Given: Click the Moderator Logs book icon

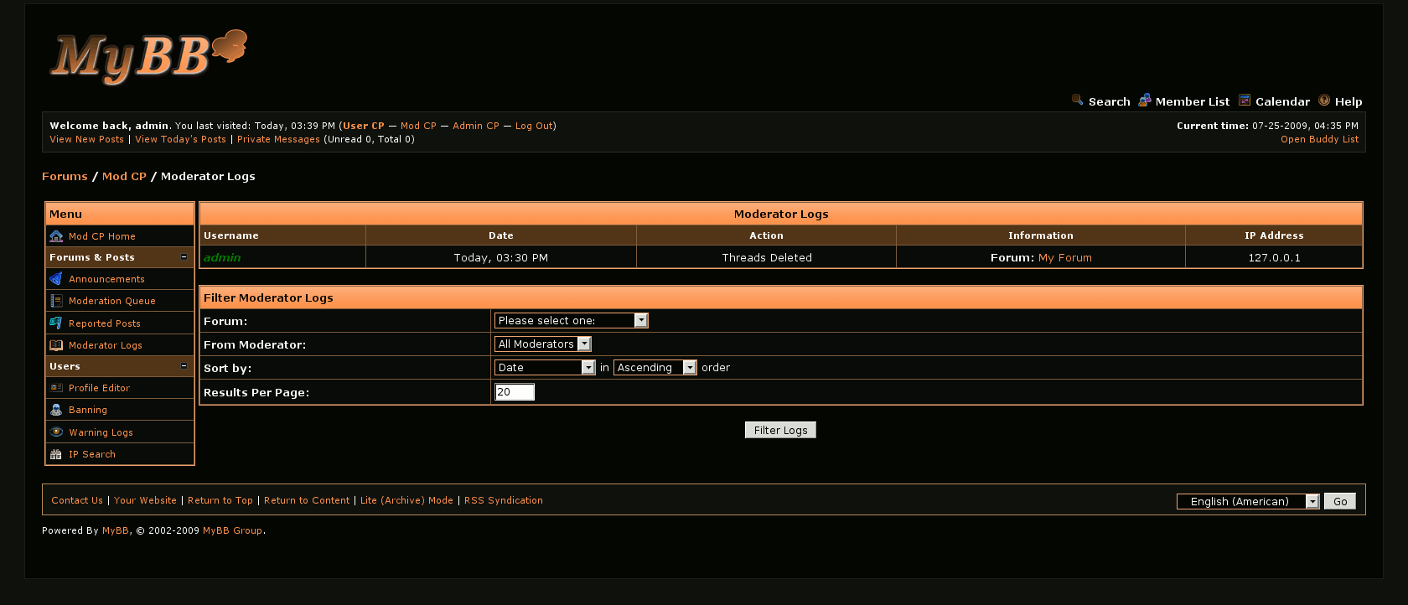Looking at the screenshot, I should click(x=56, y=345).
